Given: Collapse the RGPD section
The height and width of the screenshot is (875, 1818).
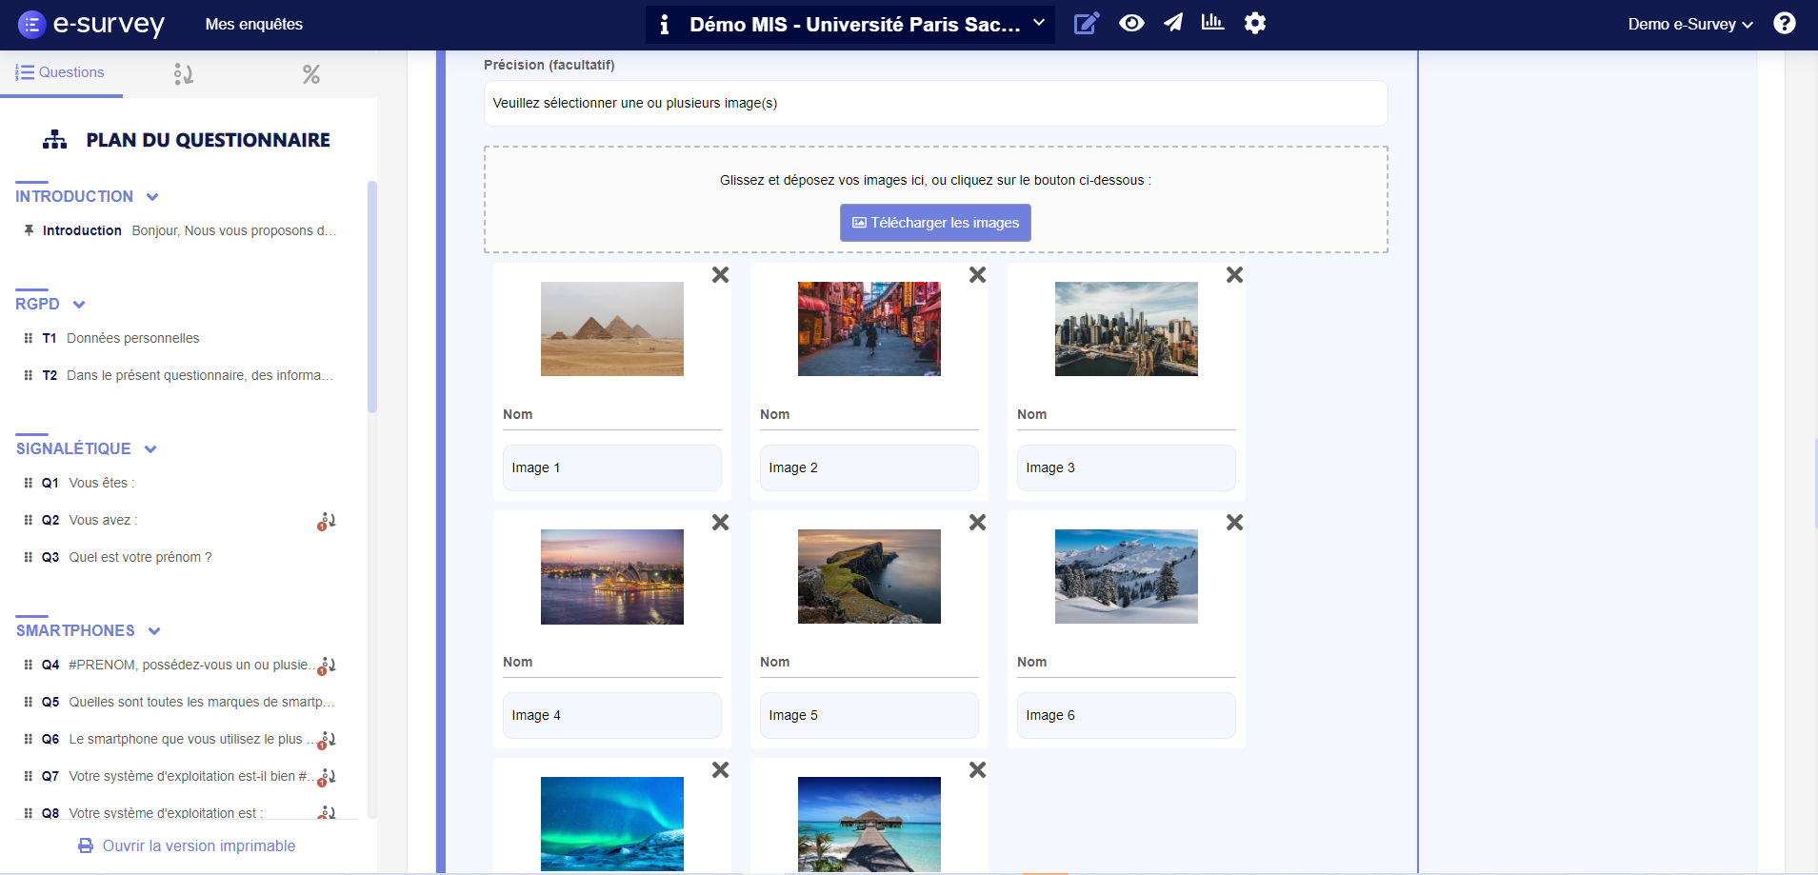Looking at the screenshot, I should pyautogui.click(x=77, y=305).
